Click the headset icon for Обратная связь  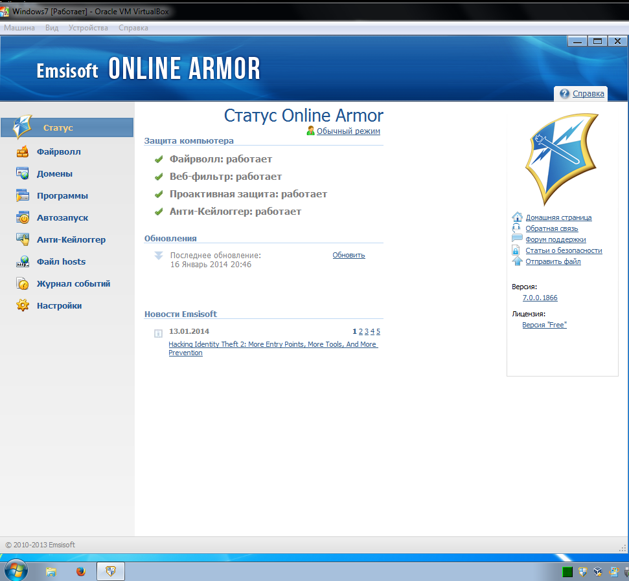tap(517, 228)
